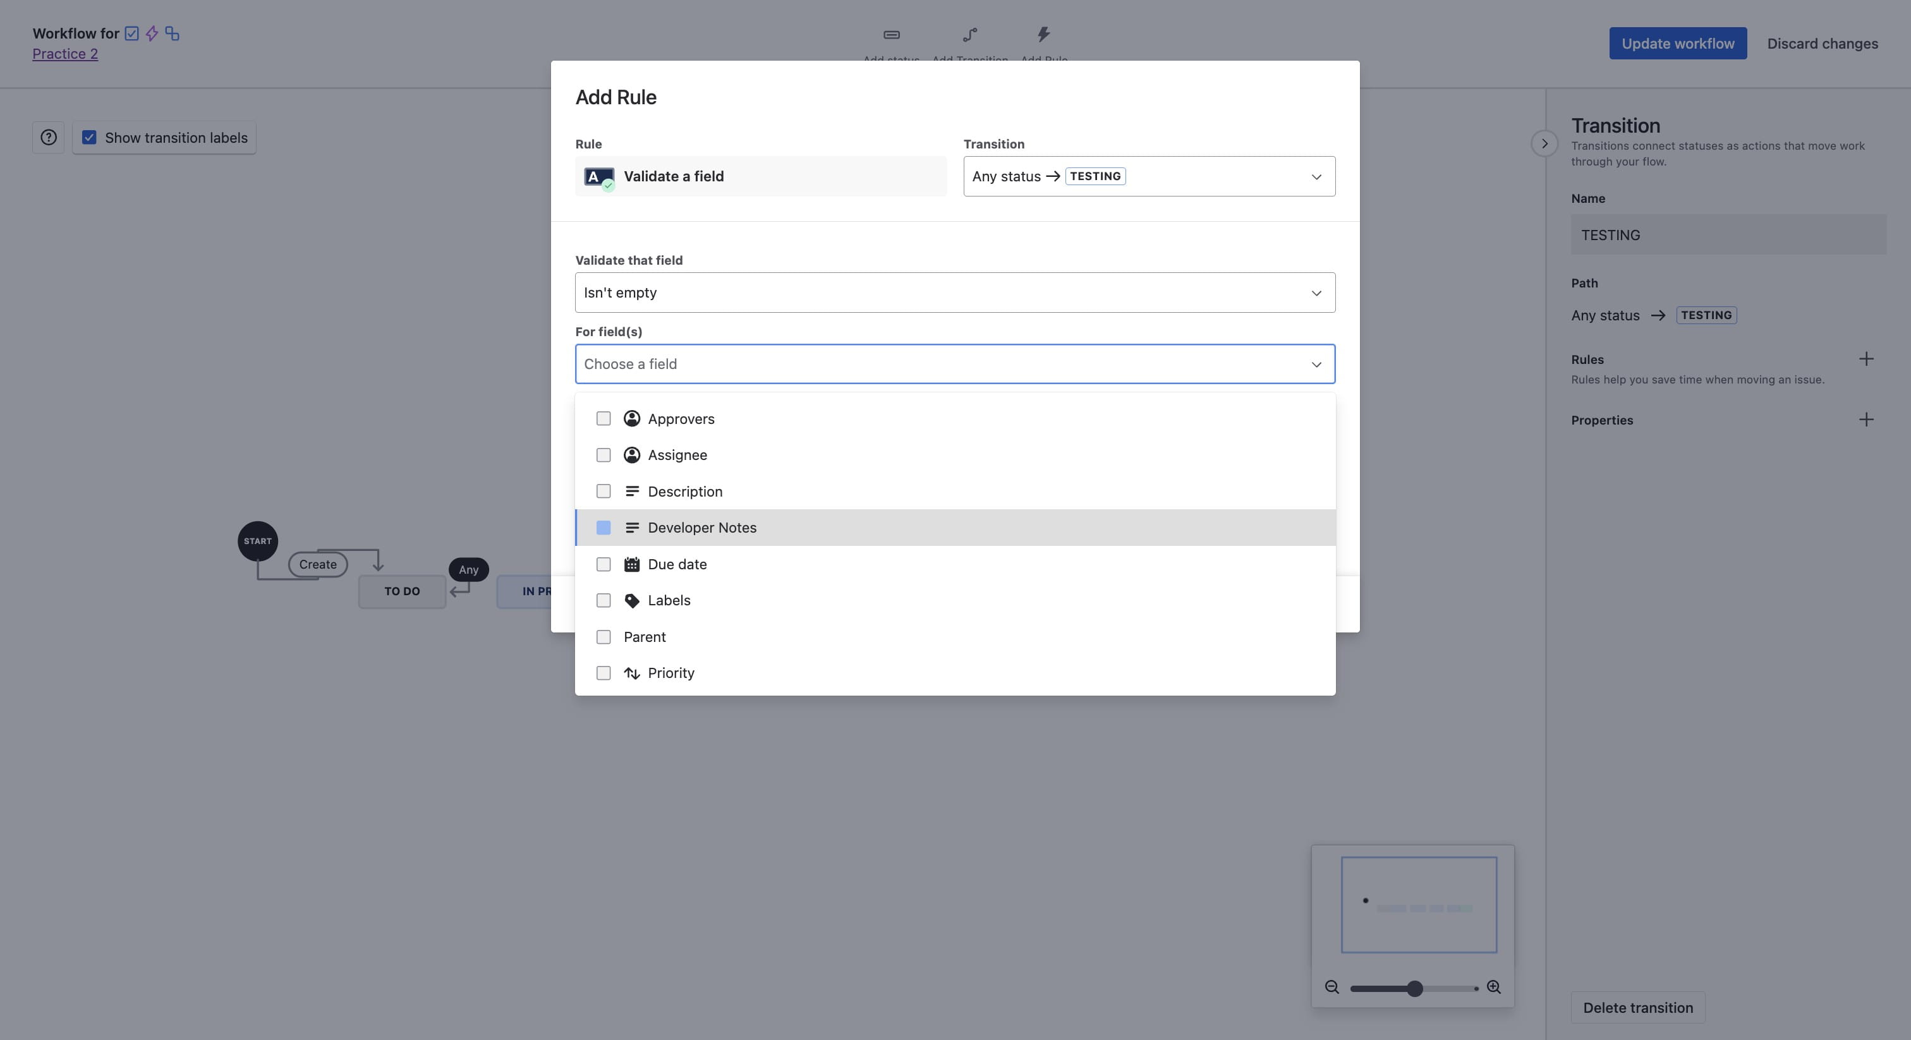Click the Priority arrows icon

click(632, 673)
